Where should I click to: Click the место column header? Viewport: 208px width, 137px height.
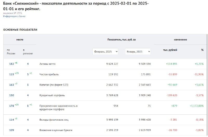(x=20, y=40)
